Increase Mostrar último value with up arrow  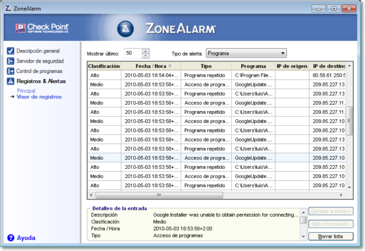coord(145,51)
